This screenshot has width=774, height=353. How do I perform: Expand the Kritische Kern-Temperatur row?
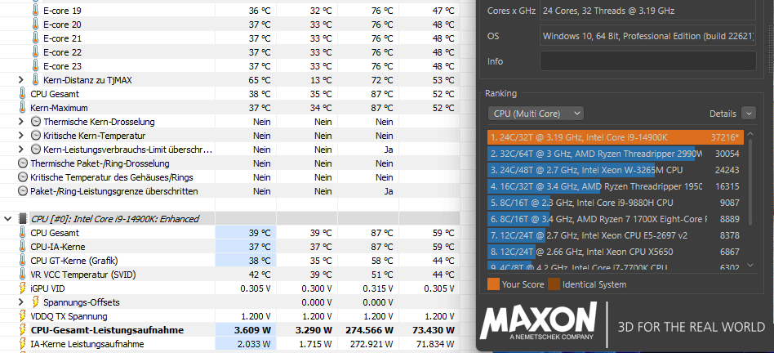tap(20, 136)
